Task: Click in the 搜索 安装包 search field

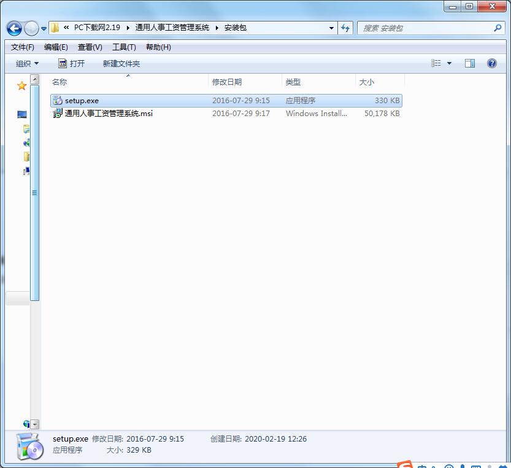Action: 425,28
